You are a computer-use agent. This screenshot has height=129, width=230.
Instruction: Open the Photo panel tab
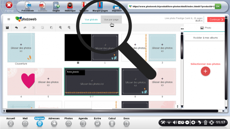(x=206, y=28)
